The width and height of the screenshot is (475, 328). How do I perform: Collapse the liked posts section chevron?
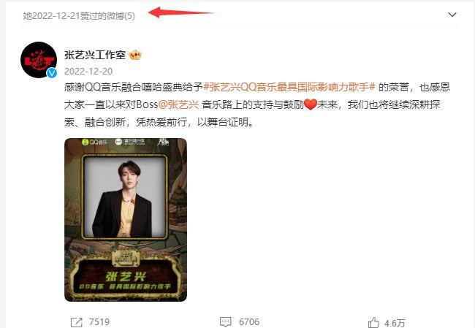pyautogui.click(x=452, y=15)
